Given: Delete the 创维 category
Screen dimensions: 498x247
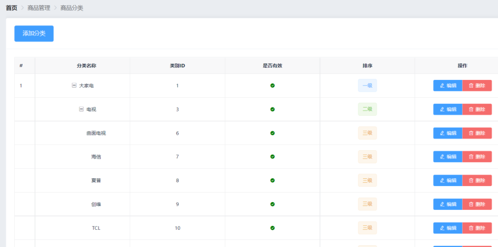Looking at the screenshot, I should coord(477,204).
